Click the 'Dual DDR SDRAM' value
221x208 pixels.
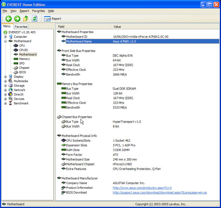click(x=124, y=89)
